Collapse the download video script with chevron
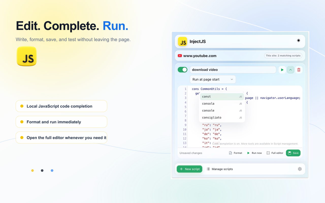This screenshot has width=325, height=203. 290,70
